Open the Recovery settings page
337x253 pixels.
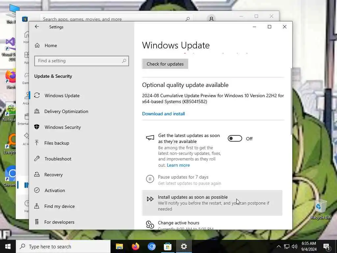pyautogui.click(x=53, y=175)
